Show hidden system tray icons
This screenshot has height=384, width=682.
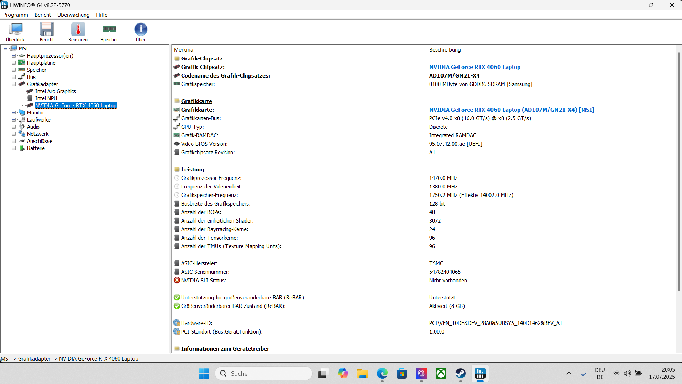pyautogui.click(x=569, y=373)
